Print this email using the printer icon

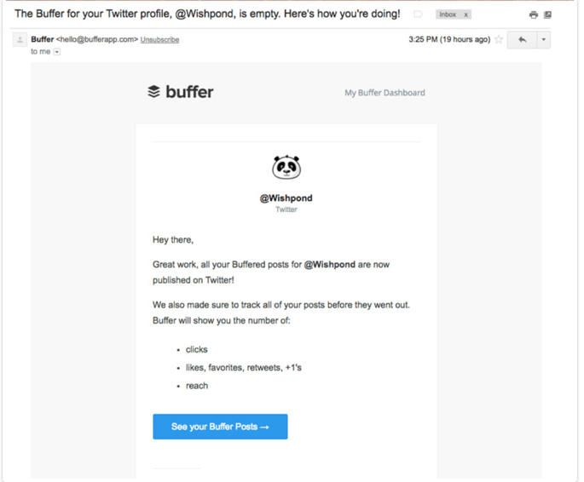point(534,14)
